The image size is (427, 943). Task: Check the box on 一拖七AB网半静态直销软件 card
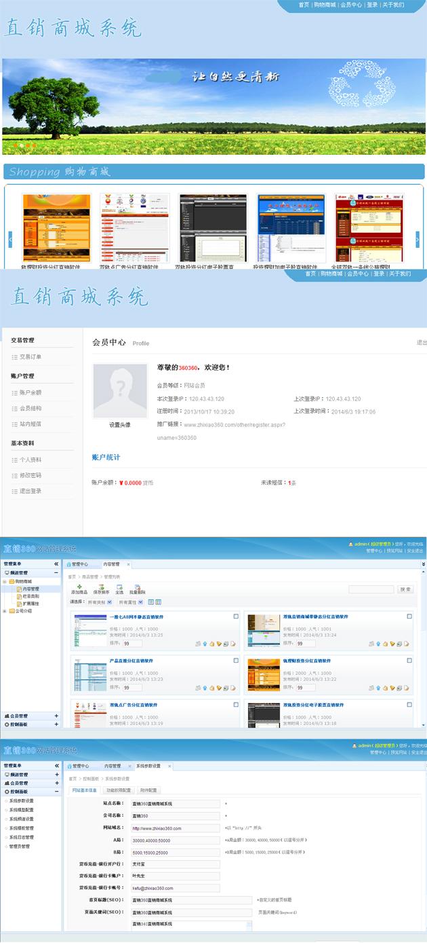tap(236, 616)
